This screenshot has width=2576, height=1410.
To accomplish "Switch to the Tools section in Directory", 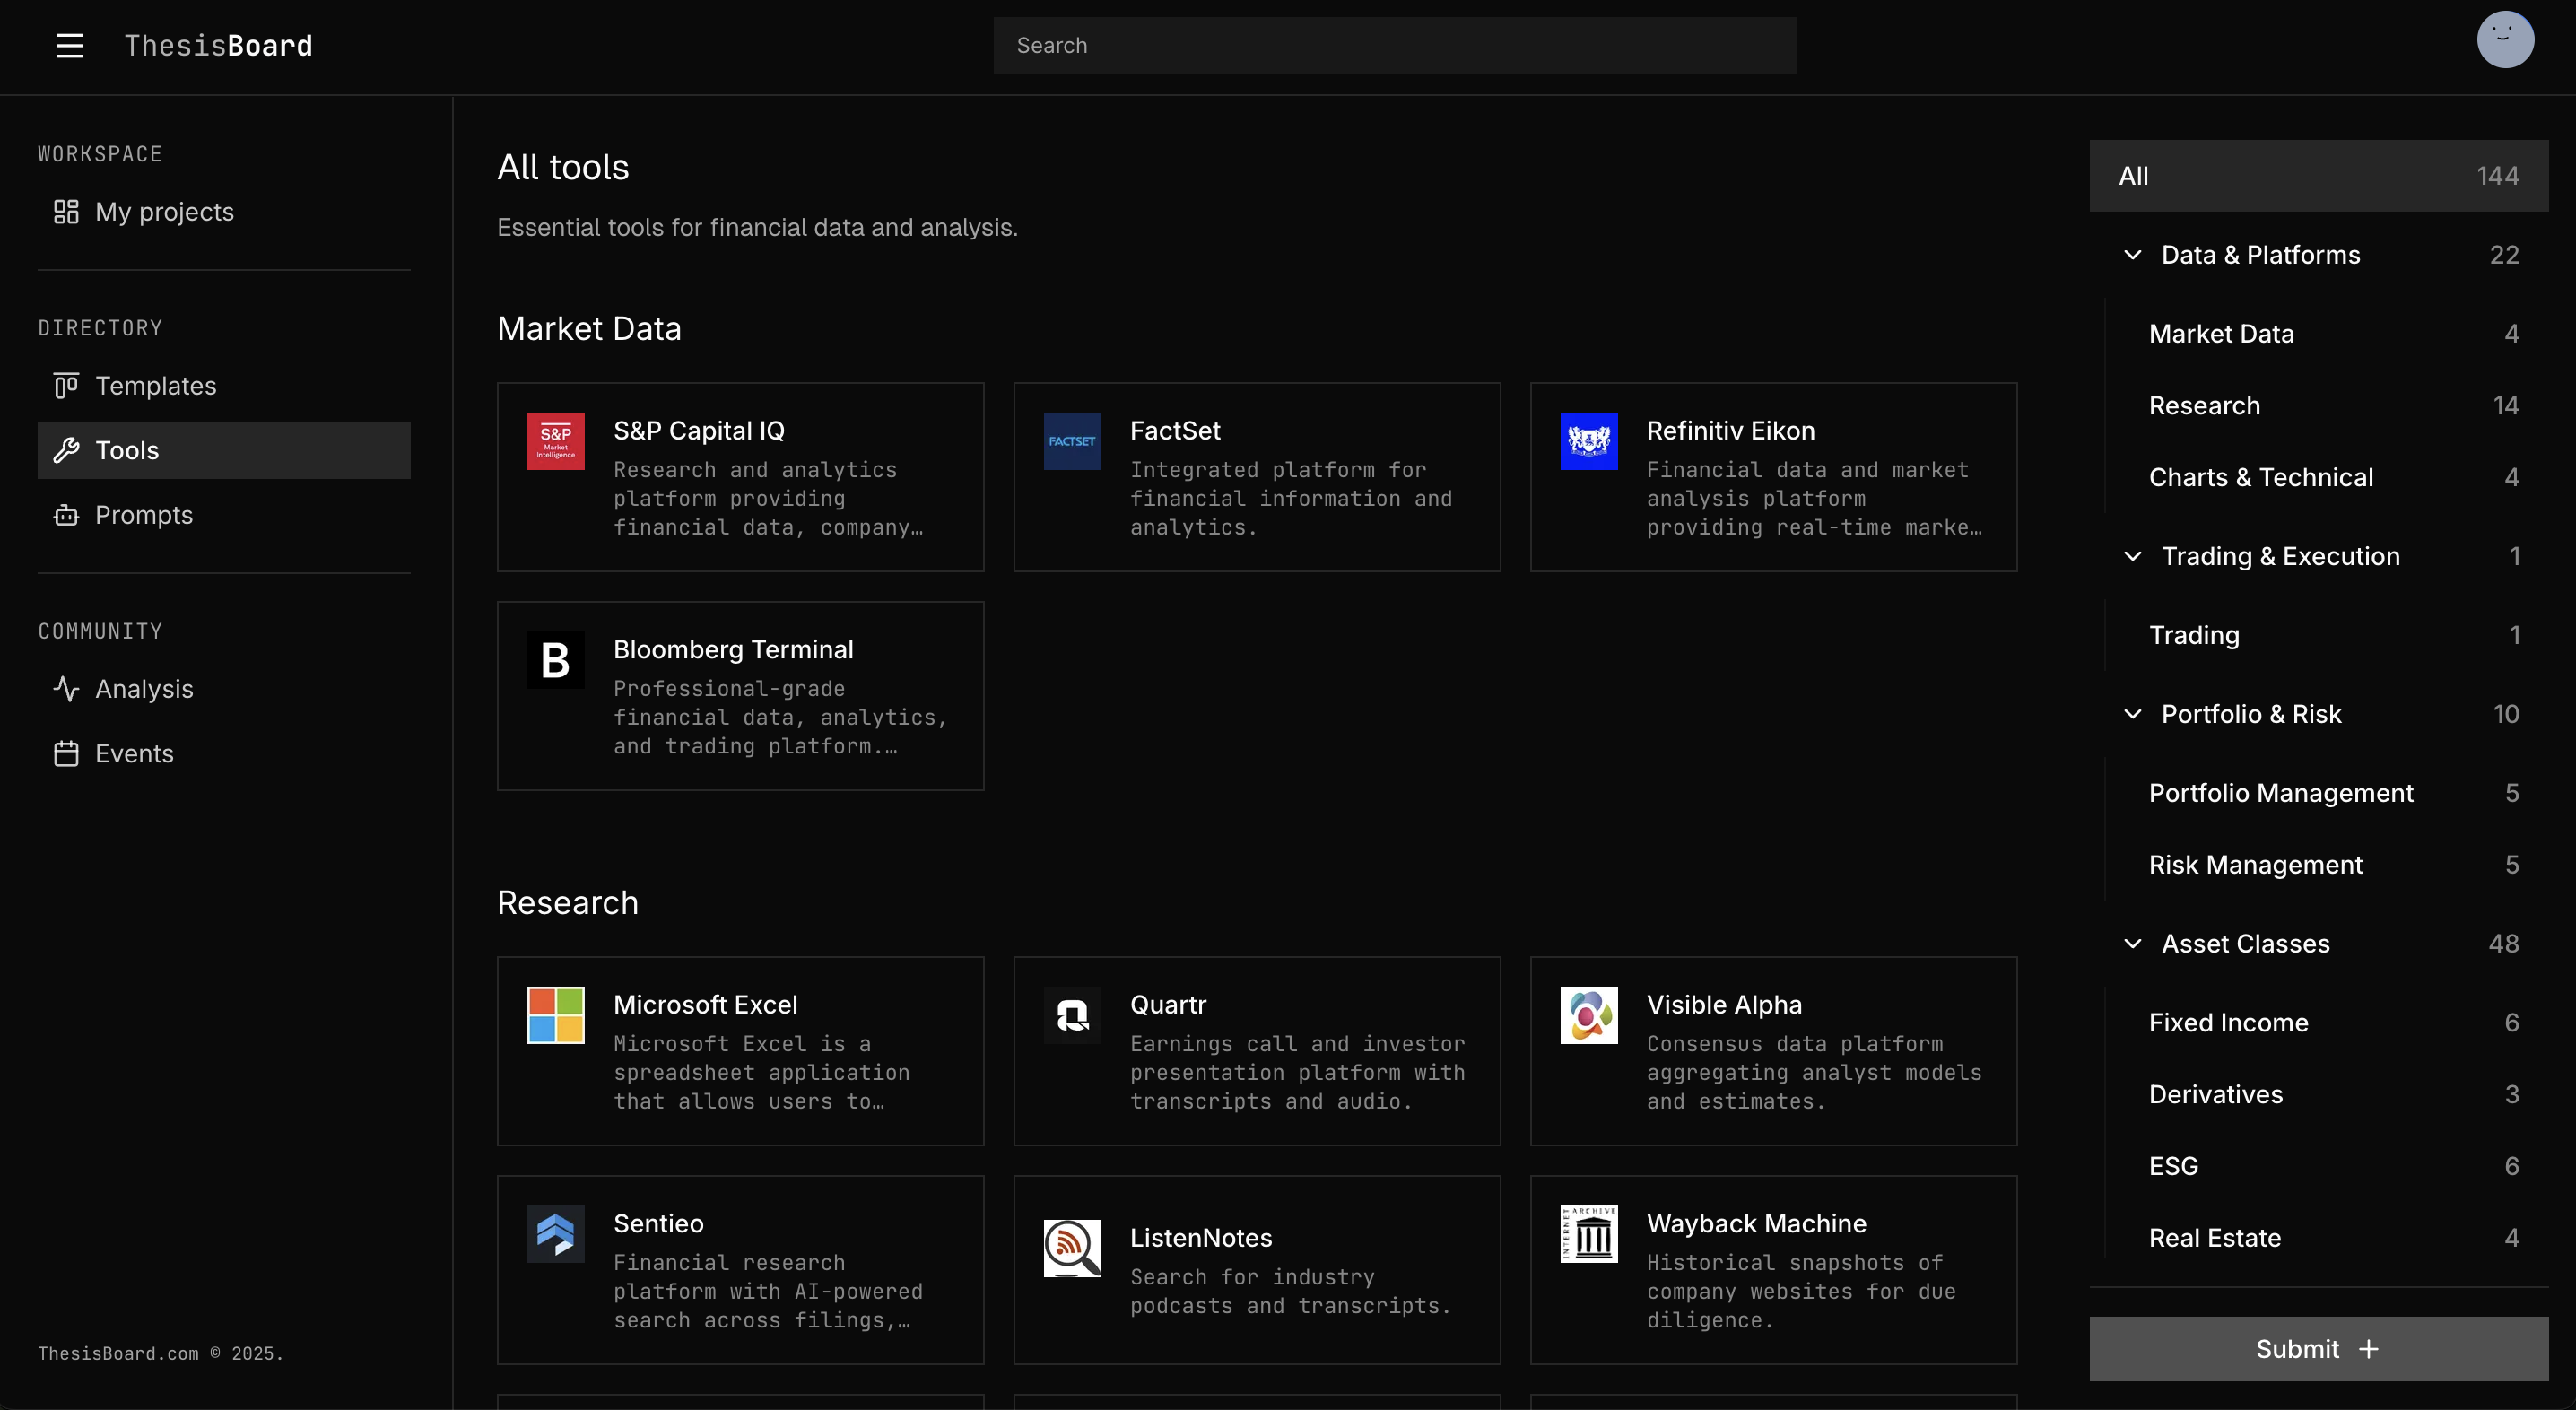I will point(127,450).
